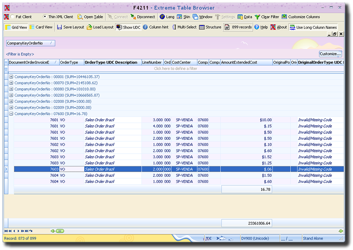The height and width of the screenshot is (250, 353).
Task: Collapse the CompanyKeyOrderNo 07600 group
Action: tap(11, 114)
